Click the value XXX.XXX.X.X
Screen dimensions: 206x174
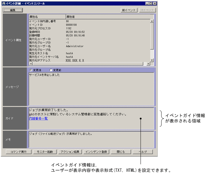coord(74,60)
